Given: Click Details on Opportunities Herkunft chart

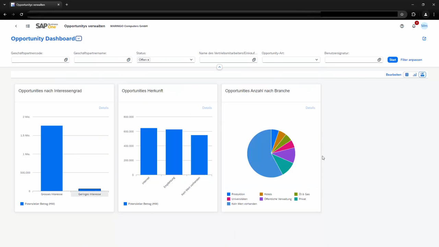Looking at the screenshot, I should point(207,107).
